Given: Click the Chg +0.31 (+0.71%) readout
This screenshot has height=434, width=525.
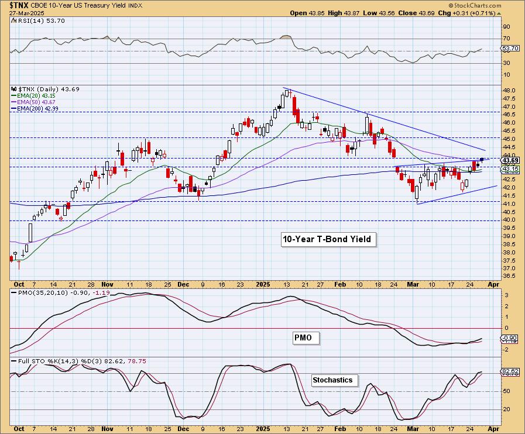Looking at the screenshot, I should click(466, 13).
